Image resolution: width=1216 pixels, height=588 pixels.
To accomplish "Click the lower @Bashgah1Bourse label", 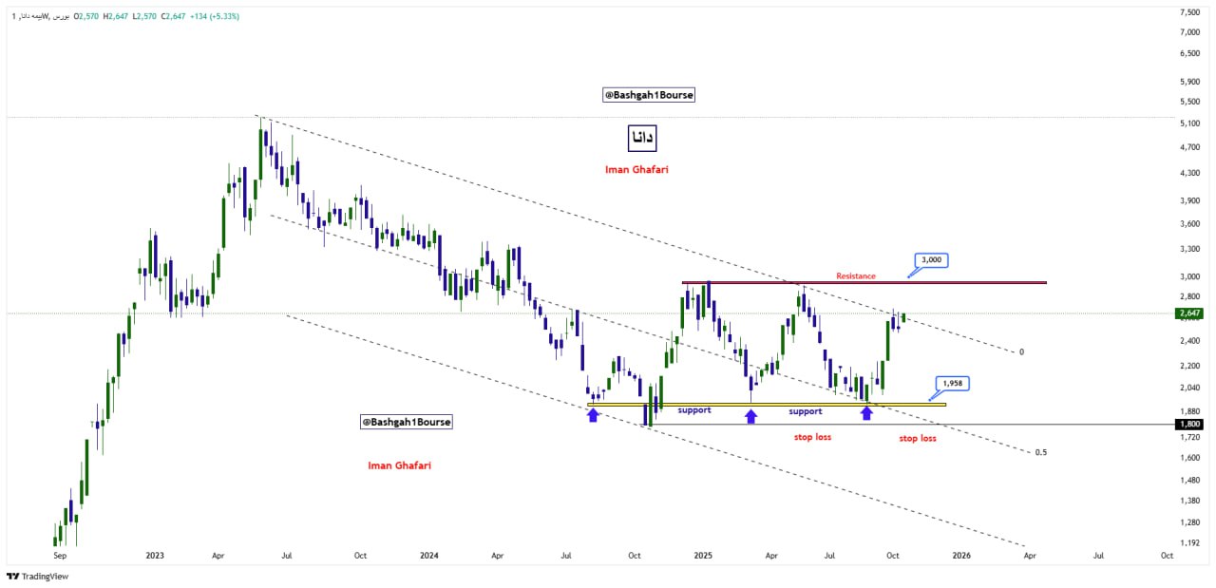I will 407,421.
